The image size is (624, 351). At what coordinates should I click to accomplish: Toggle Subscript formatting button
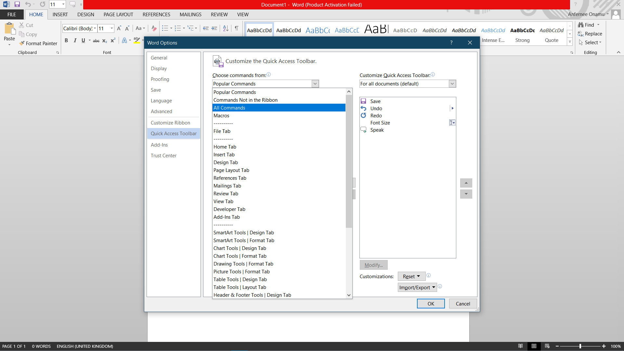(x=104, y=41)
